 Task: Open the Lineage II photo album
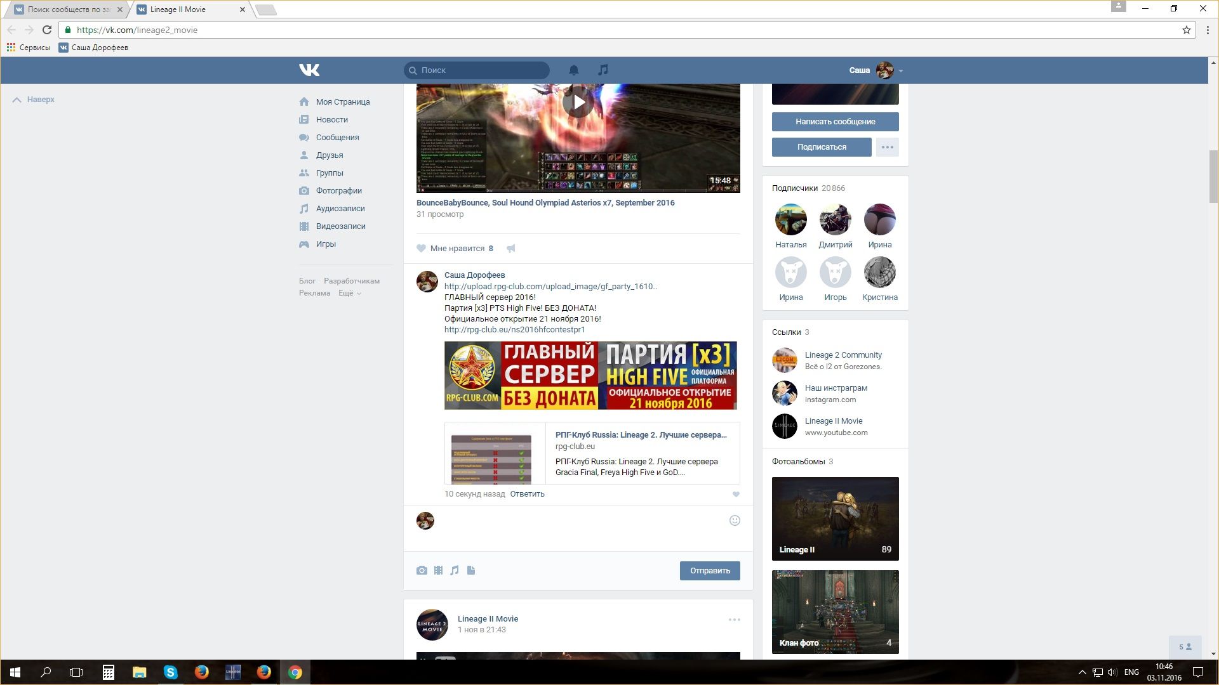(x=836, y=519)
